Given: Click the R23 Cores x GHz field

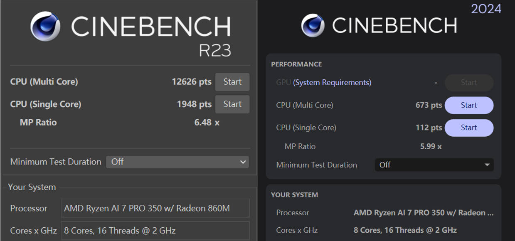Looking at the screenshot, I should coord(155,231).
